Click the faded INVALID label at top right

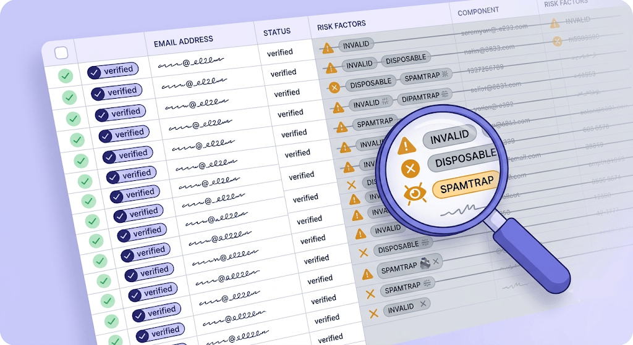click(578, 20)
